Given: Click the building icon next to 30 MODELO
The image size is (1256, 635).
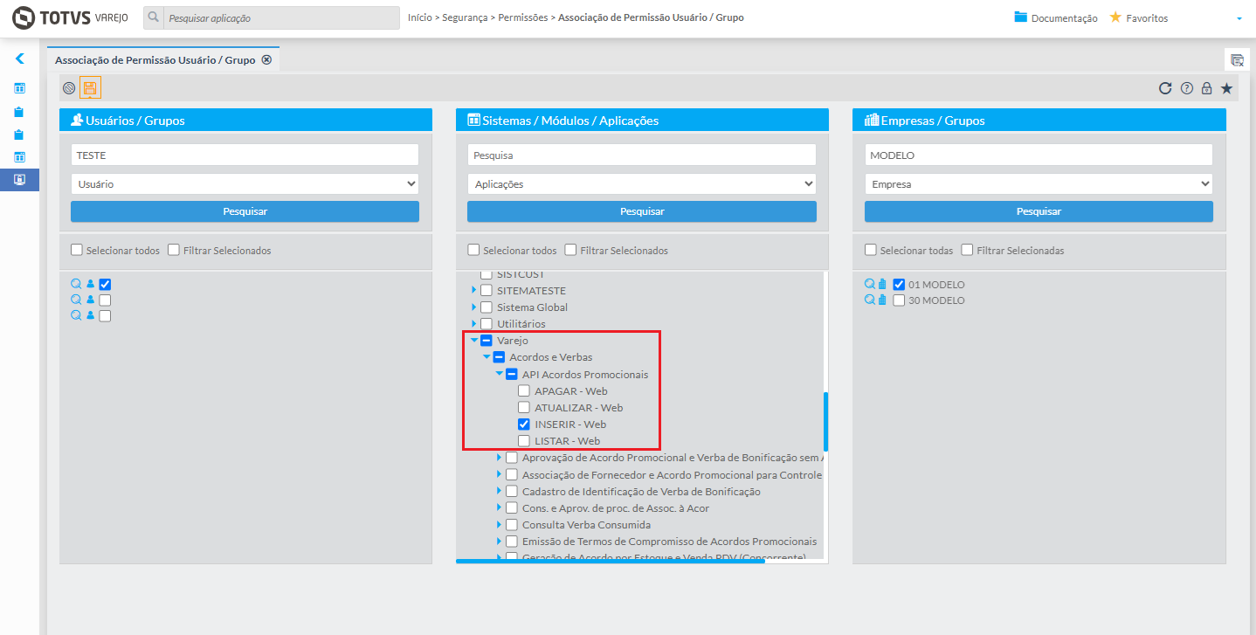Looking at the screenshot, I should 882,300.
